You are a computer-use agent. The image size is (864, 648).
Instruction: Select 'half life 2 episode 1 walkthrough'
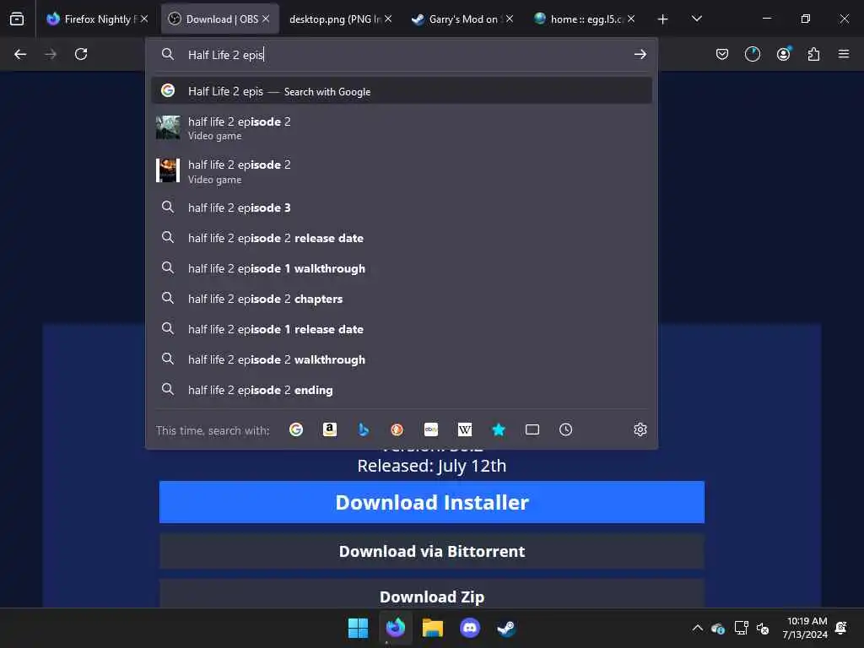[401, 268]
